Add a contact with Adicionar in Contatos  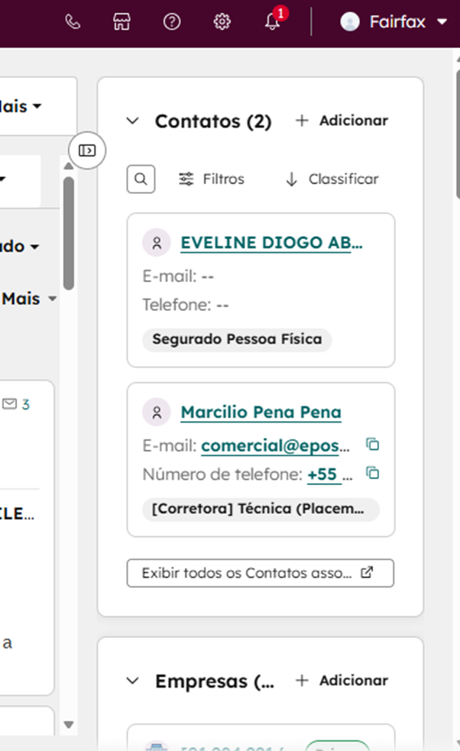point(342,121)
